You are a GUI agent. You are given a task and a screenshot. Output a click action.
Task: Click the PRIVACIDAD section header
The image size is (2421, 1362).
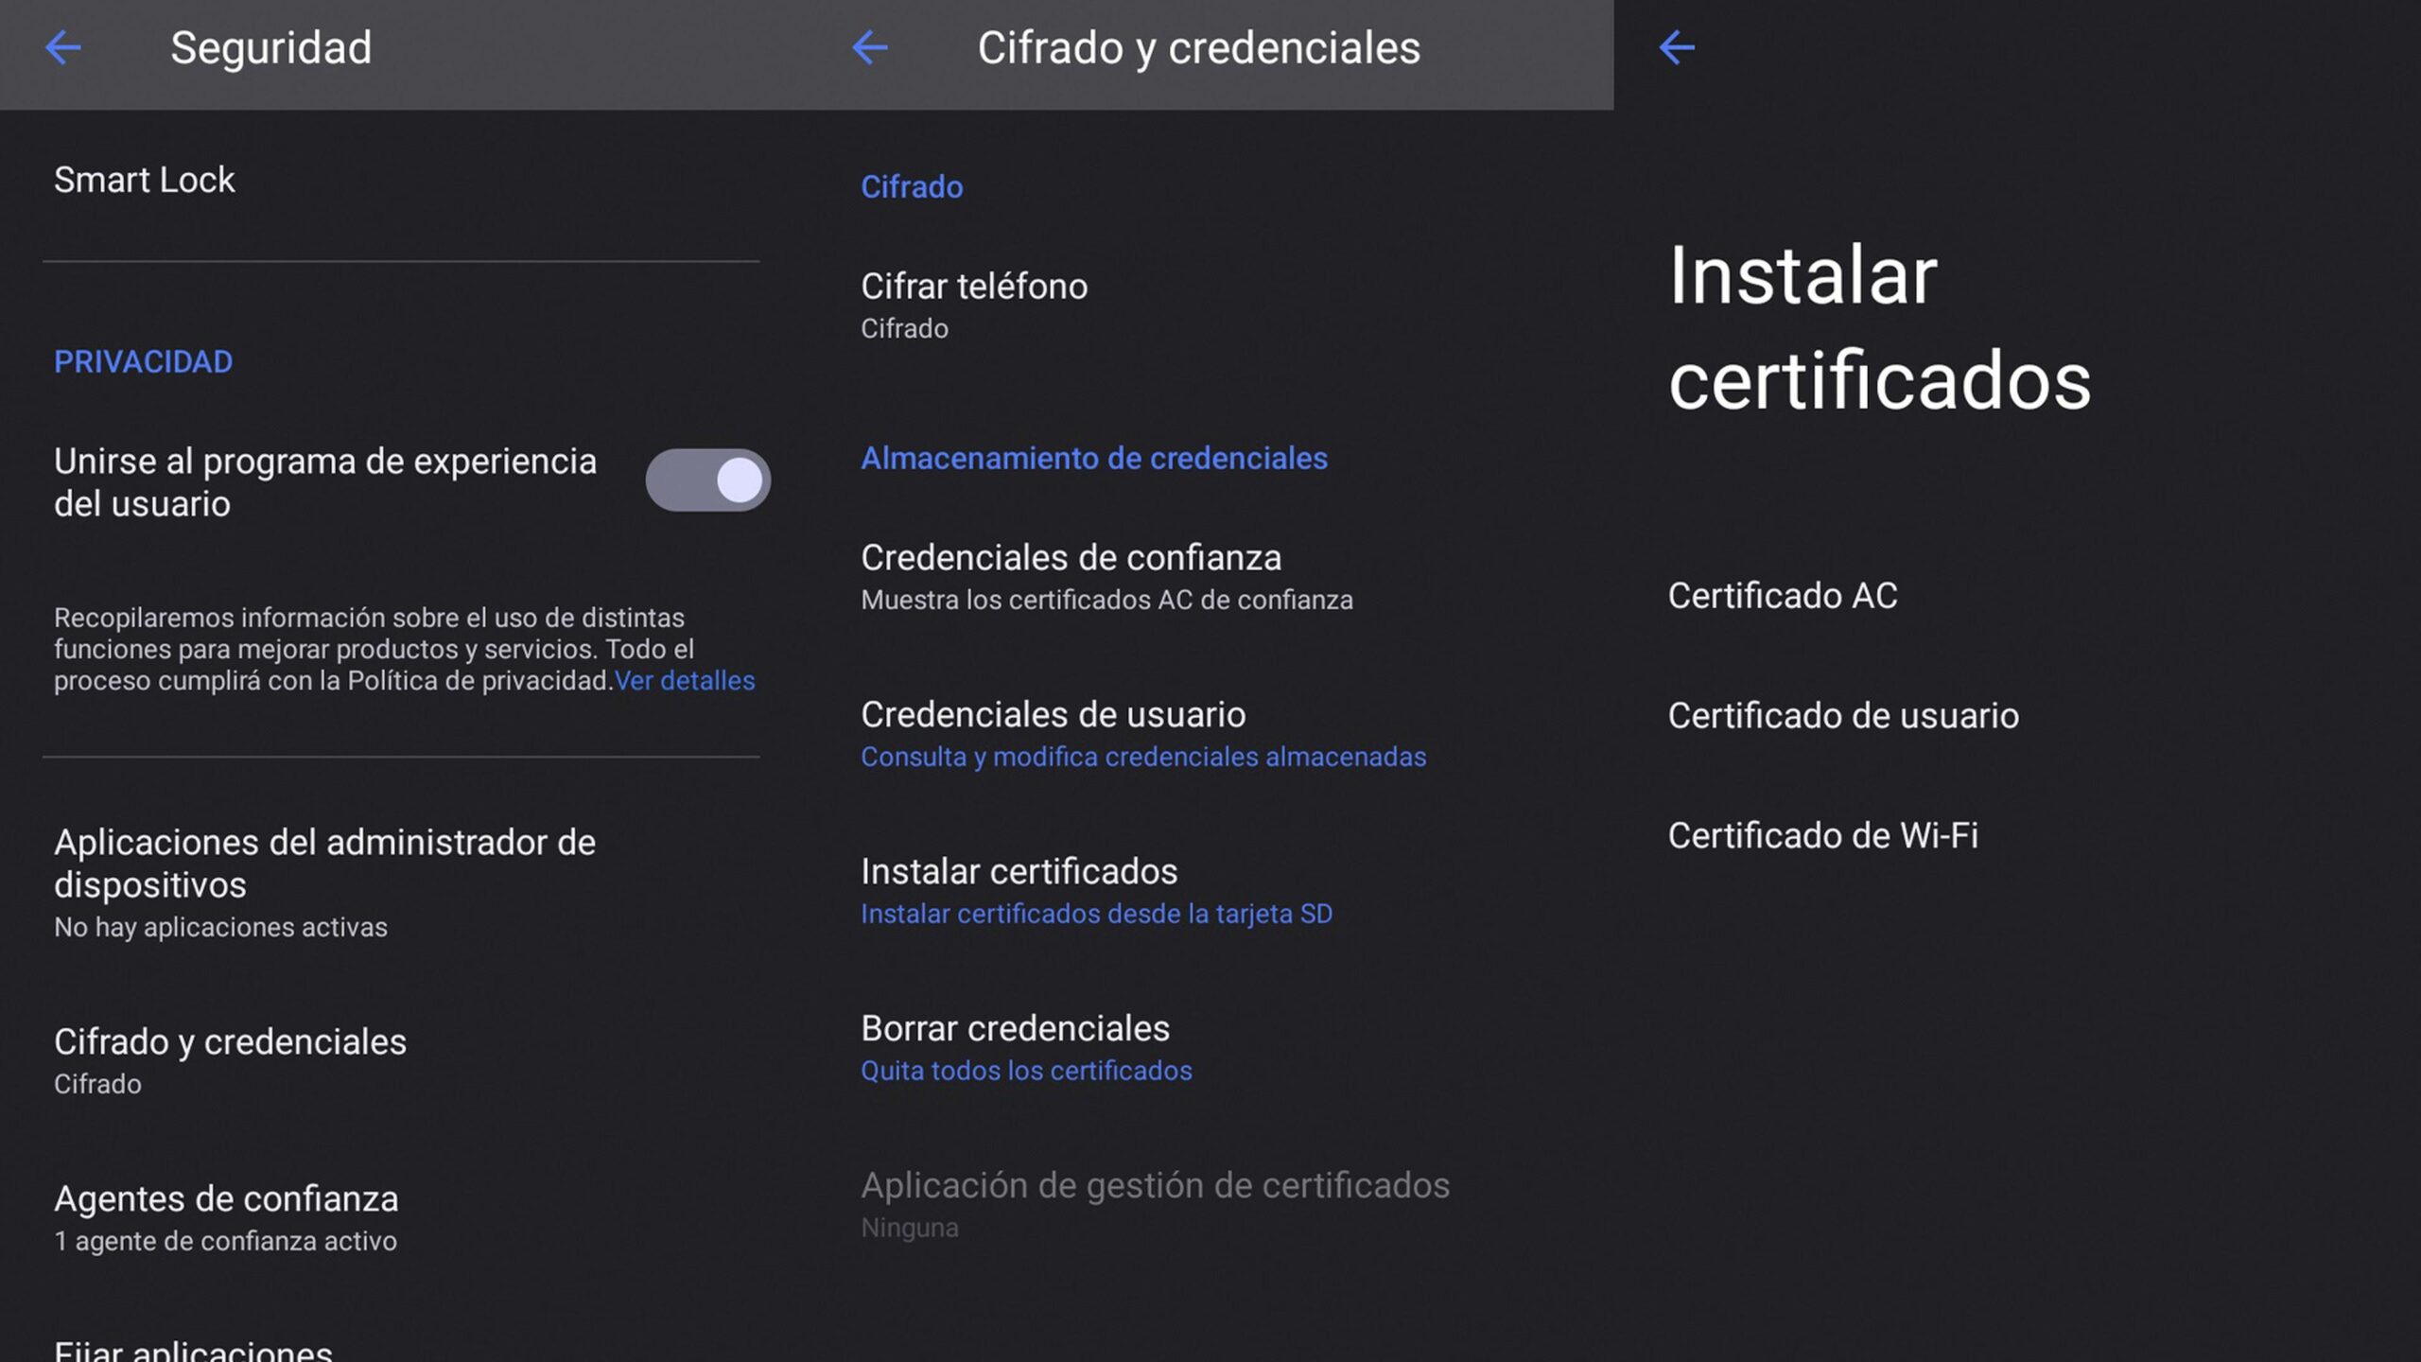pyautogui.click(x=143, y=361)
